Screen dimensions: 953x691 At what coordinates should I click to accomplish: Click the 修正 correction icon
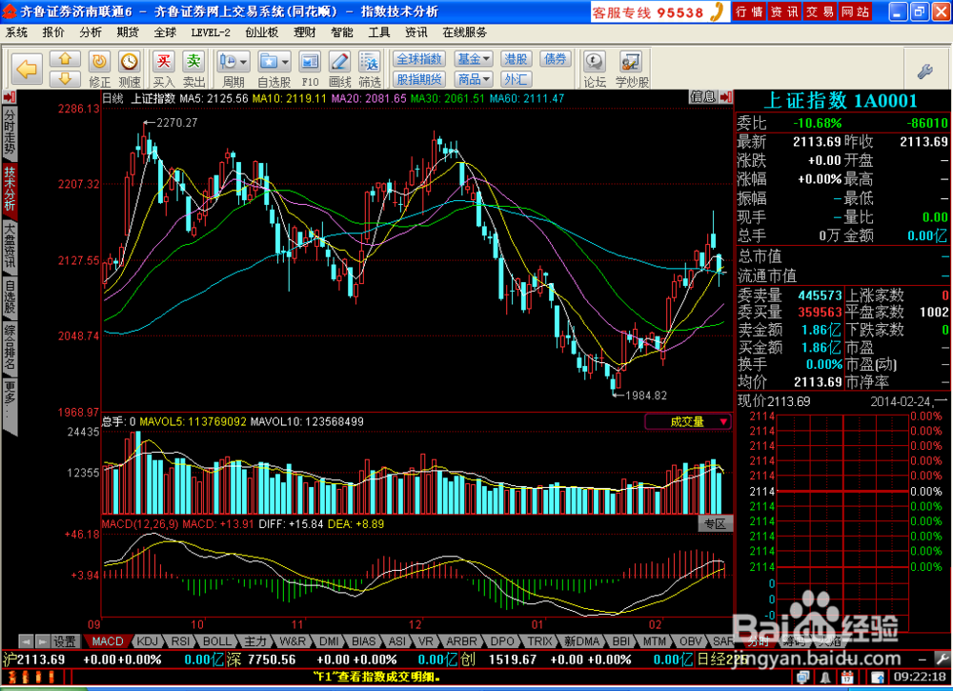tap(99, 70)
